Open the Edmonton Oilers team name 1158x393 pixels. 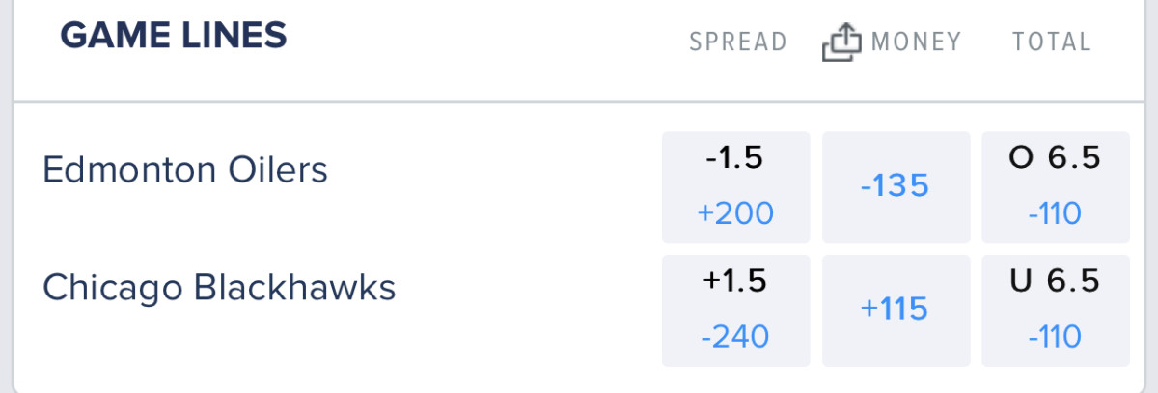coord(185,171)
